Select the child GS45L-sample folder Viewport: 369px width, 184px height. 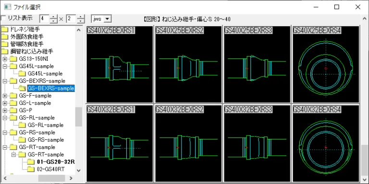click(x=45, y=73)
